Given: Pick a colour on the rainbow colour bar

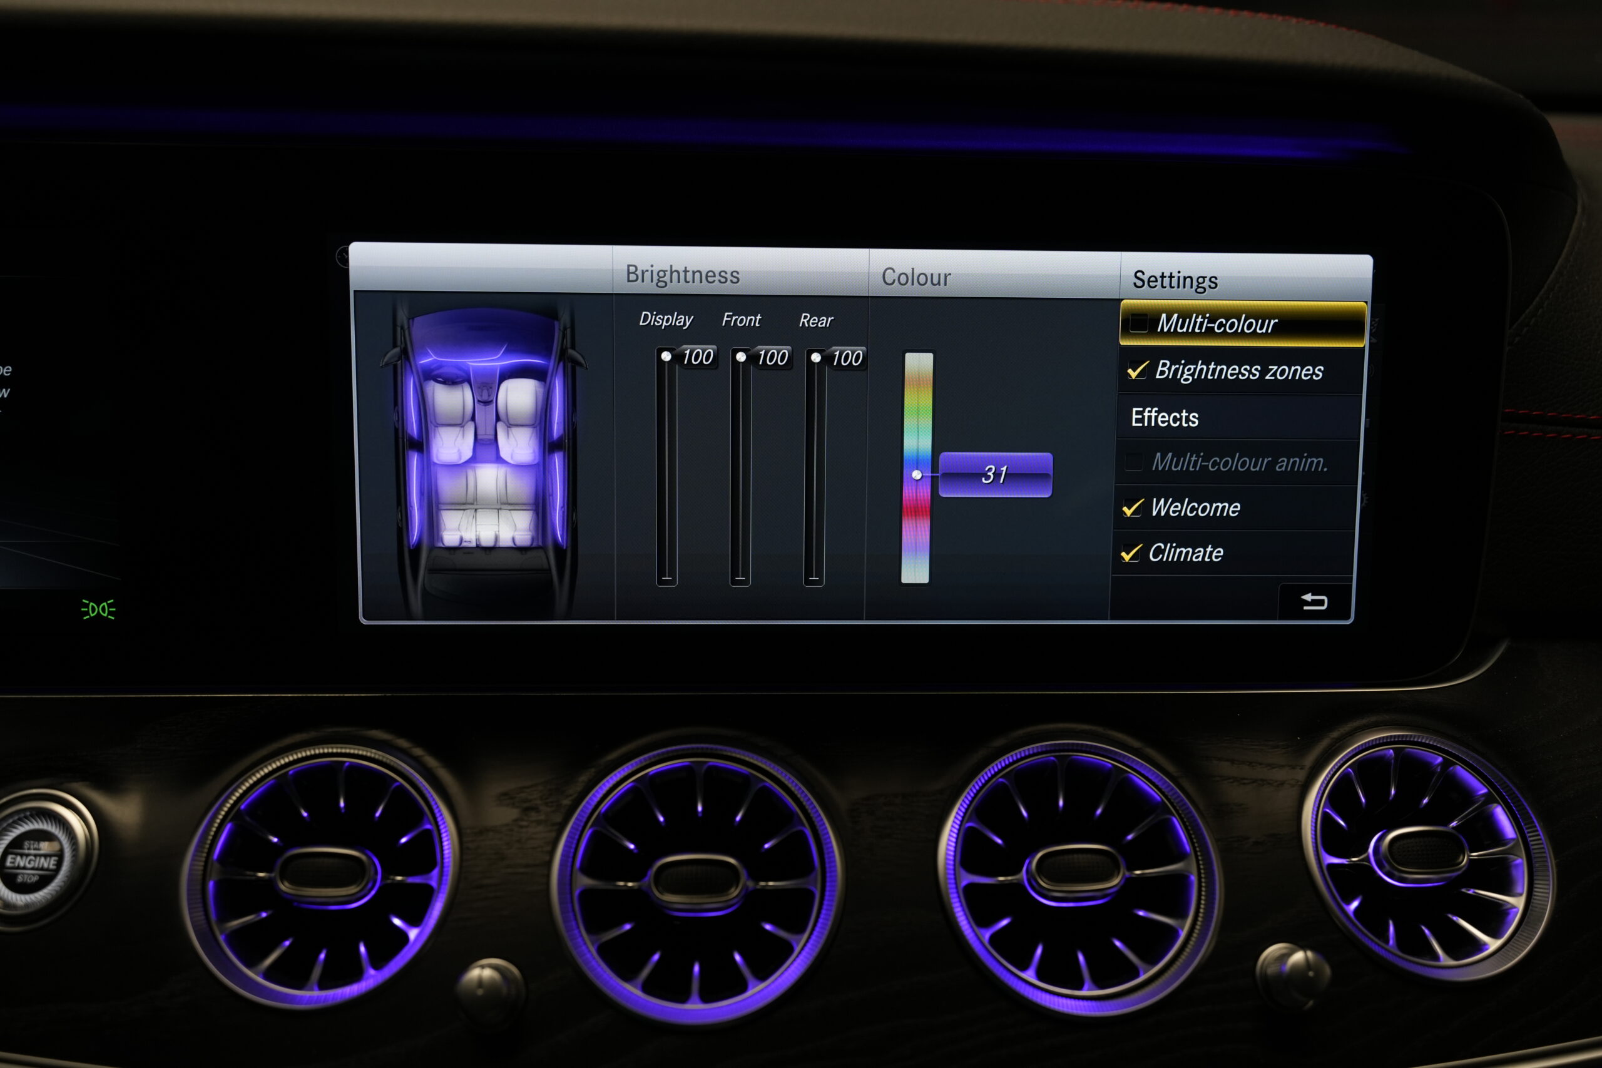Looking at the screenshot, I should 917,467.
